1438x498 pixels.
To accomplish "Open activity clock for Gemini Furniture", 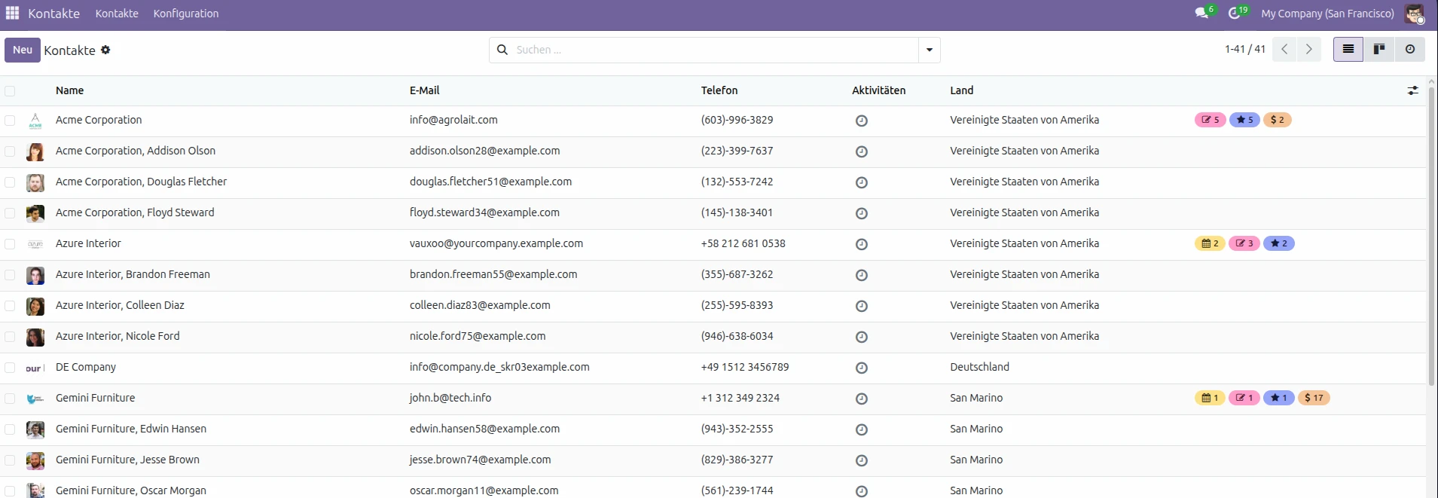I will [x=862, y=399].
